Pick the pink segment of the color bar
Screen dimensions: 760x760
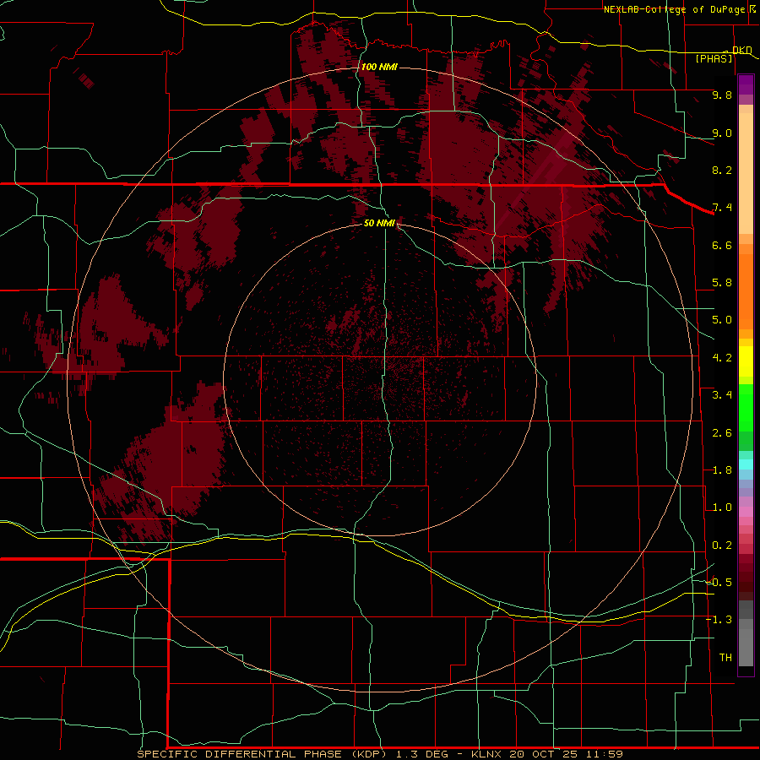coord(746,512)
